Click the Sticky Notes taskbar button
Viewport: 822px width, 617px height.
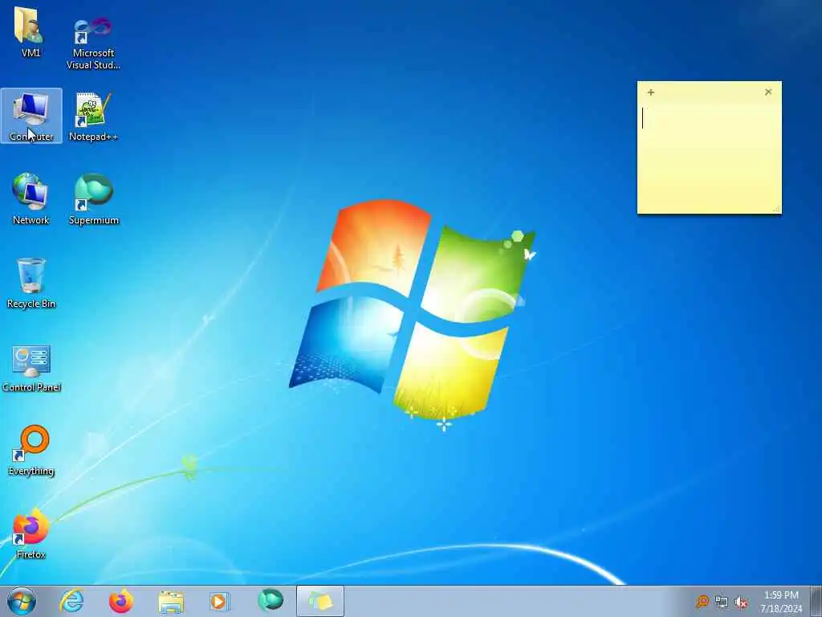(320, 601)
